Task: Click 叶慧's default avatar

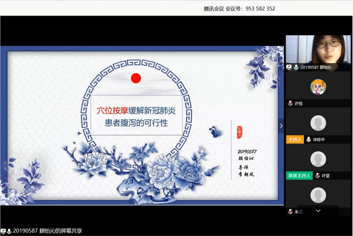Action: tap(318, 159)
